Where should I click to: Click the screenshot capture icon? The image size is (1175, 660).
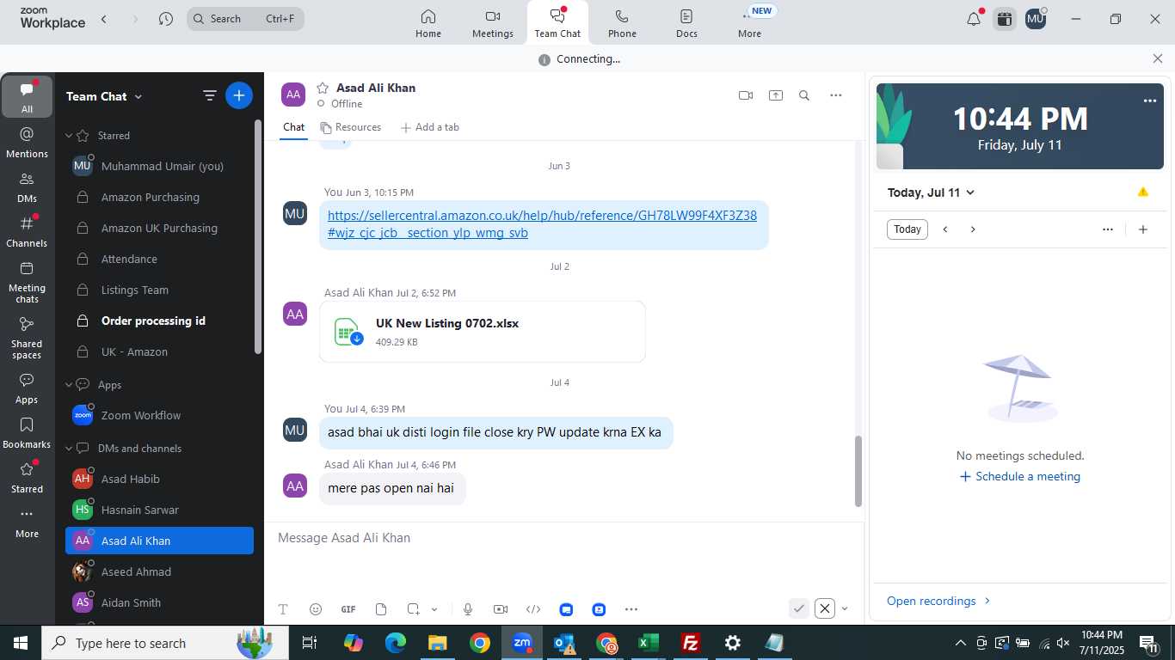[x=414, y=609]
